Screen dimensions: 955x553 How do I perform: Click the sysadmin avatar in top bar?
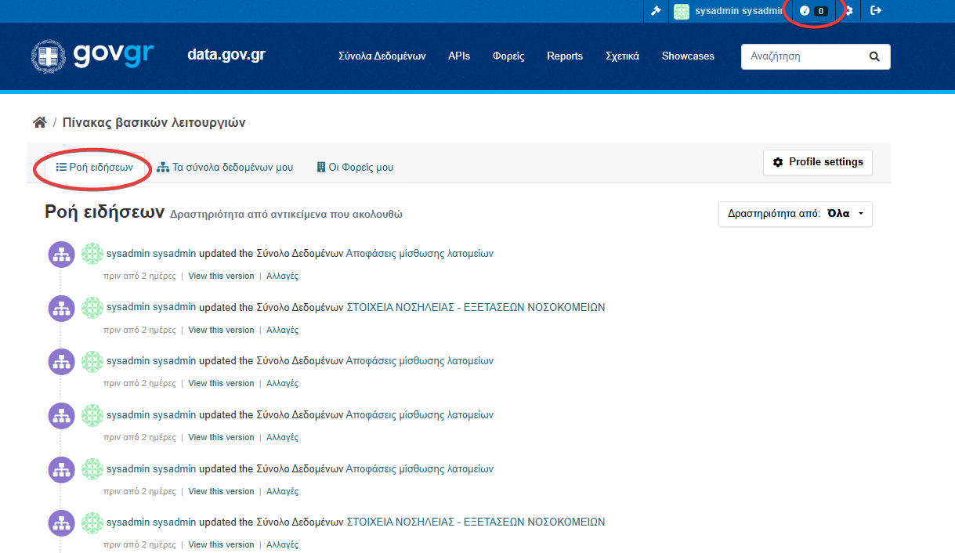point(682,11)
